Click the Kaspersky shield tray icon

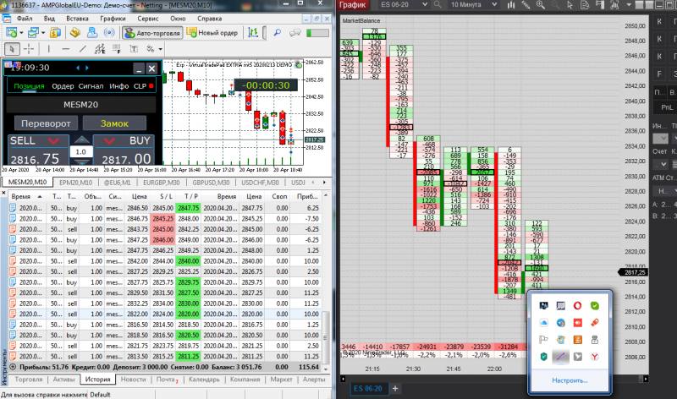click(x=543, y=356)
